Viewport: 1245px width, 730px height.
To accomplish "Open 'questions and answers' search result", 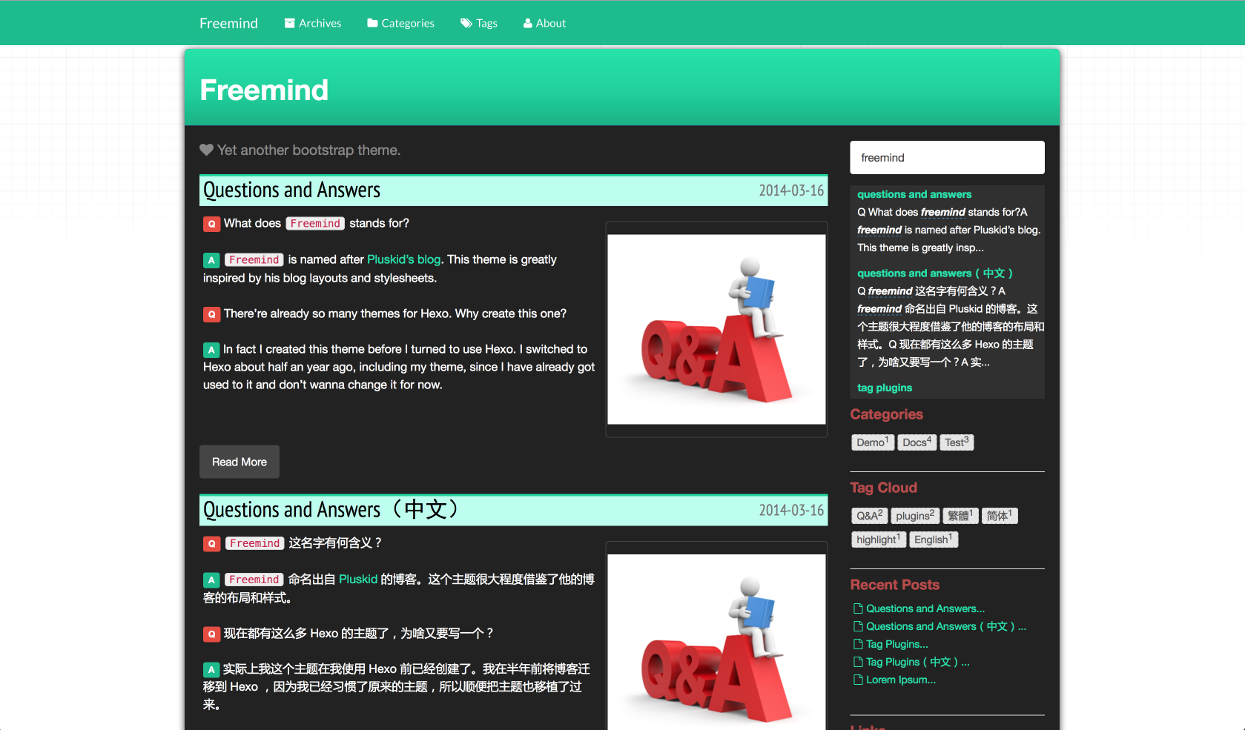I will pos(914,194).
